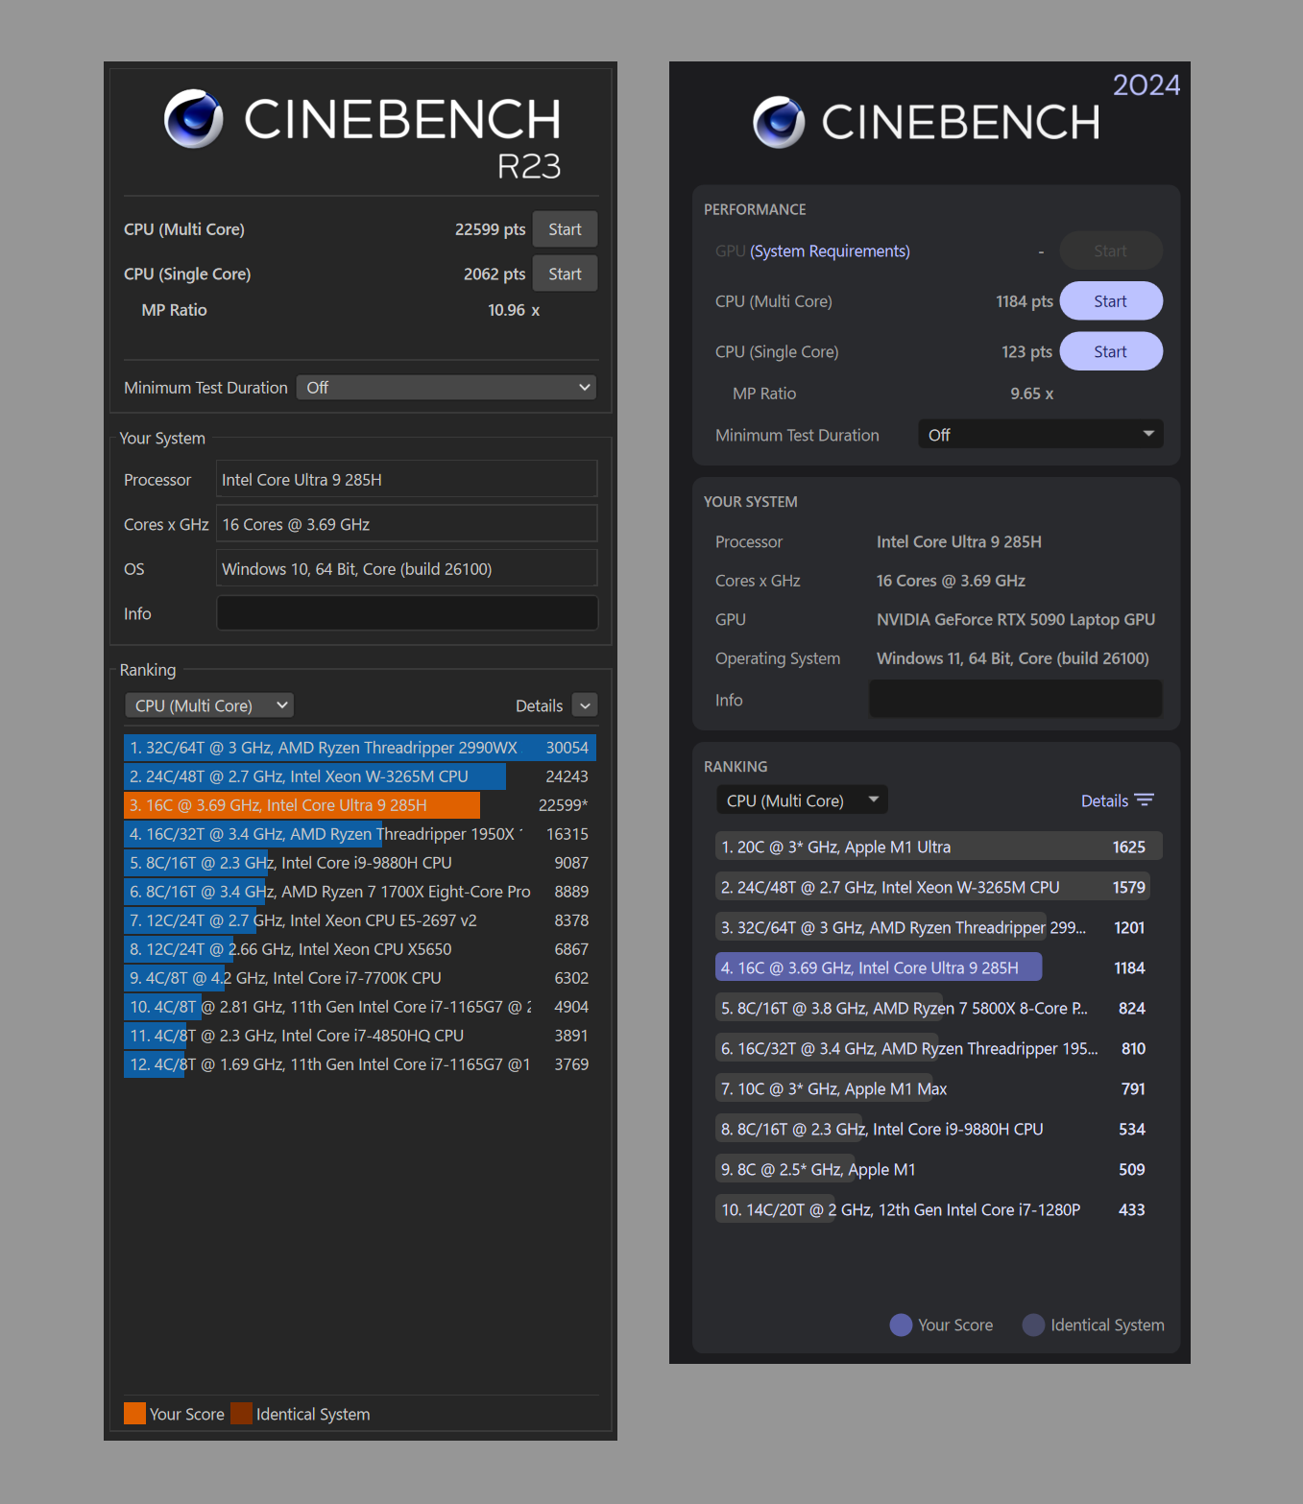
Task: Select Cinebench 2024 row 16C/32T AMD Ryzen Threadripper
Action: click(x=939, y=1048)
